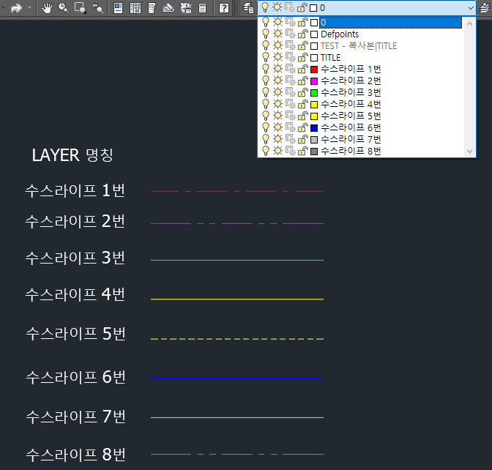Click viewport freeze icon for TITLE layer row
Image resolution: width=492 pixels, height=470 pixels.
(291, 58)
